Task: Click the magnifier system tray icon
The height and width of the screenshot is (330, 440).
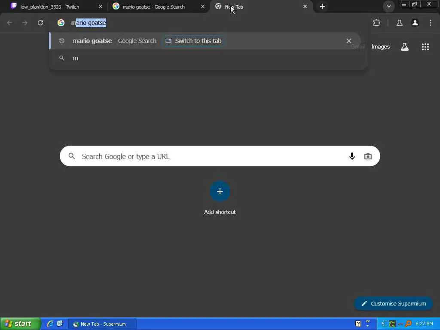Action: click(x=408, y=324)
